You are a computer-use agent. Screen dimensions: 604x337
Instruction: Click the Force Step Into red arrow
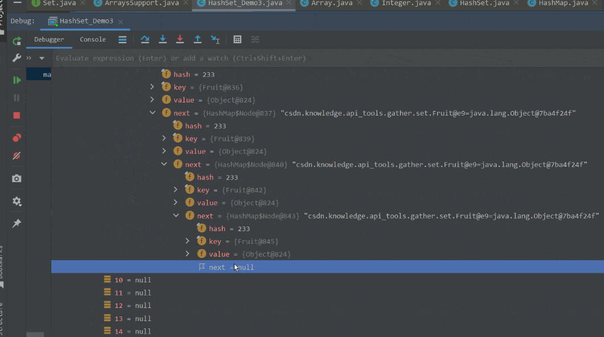click(180, 39)
